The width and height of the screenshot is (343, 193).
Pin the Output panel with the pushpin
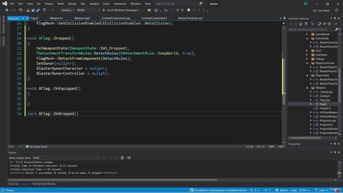(x=335, y=152)
